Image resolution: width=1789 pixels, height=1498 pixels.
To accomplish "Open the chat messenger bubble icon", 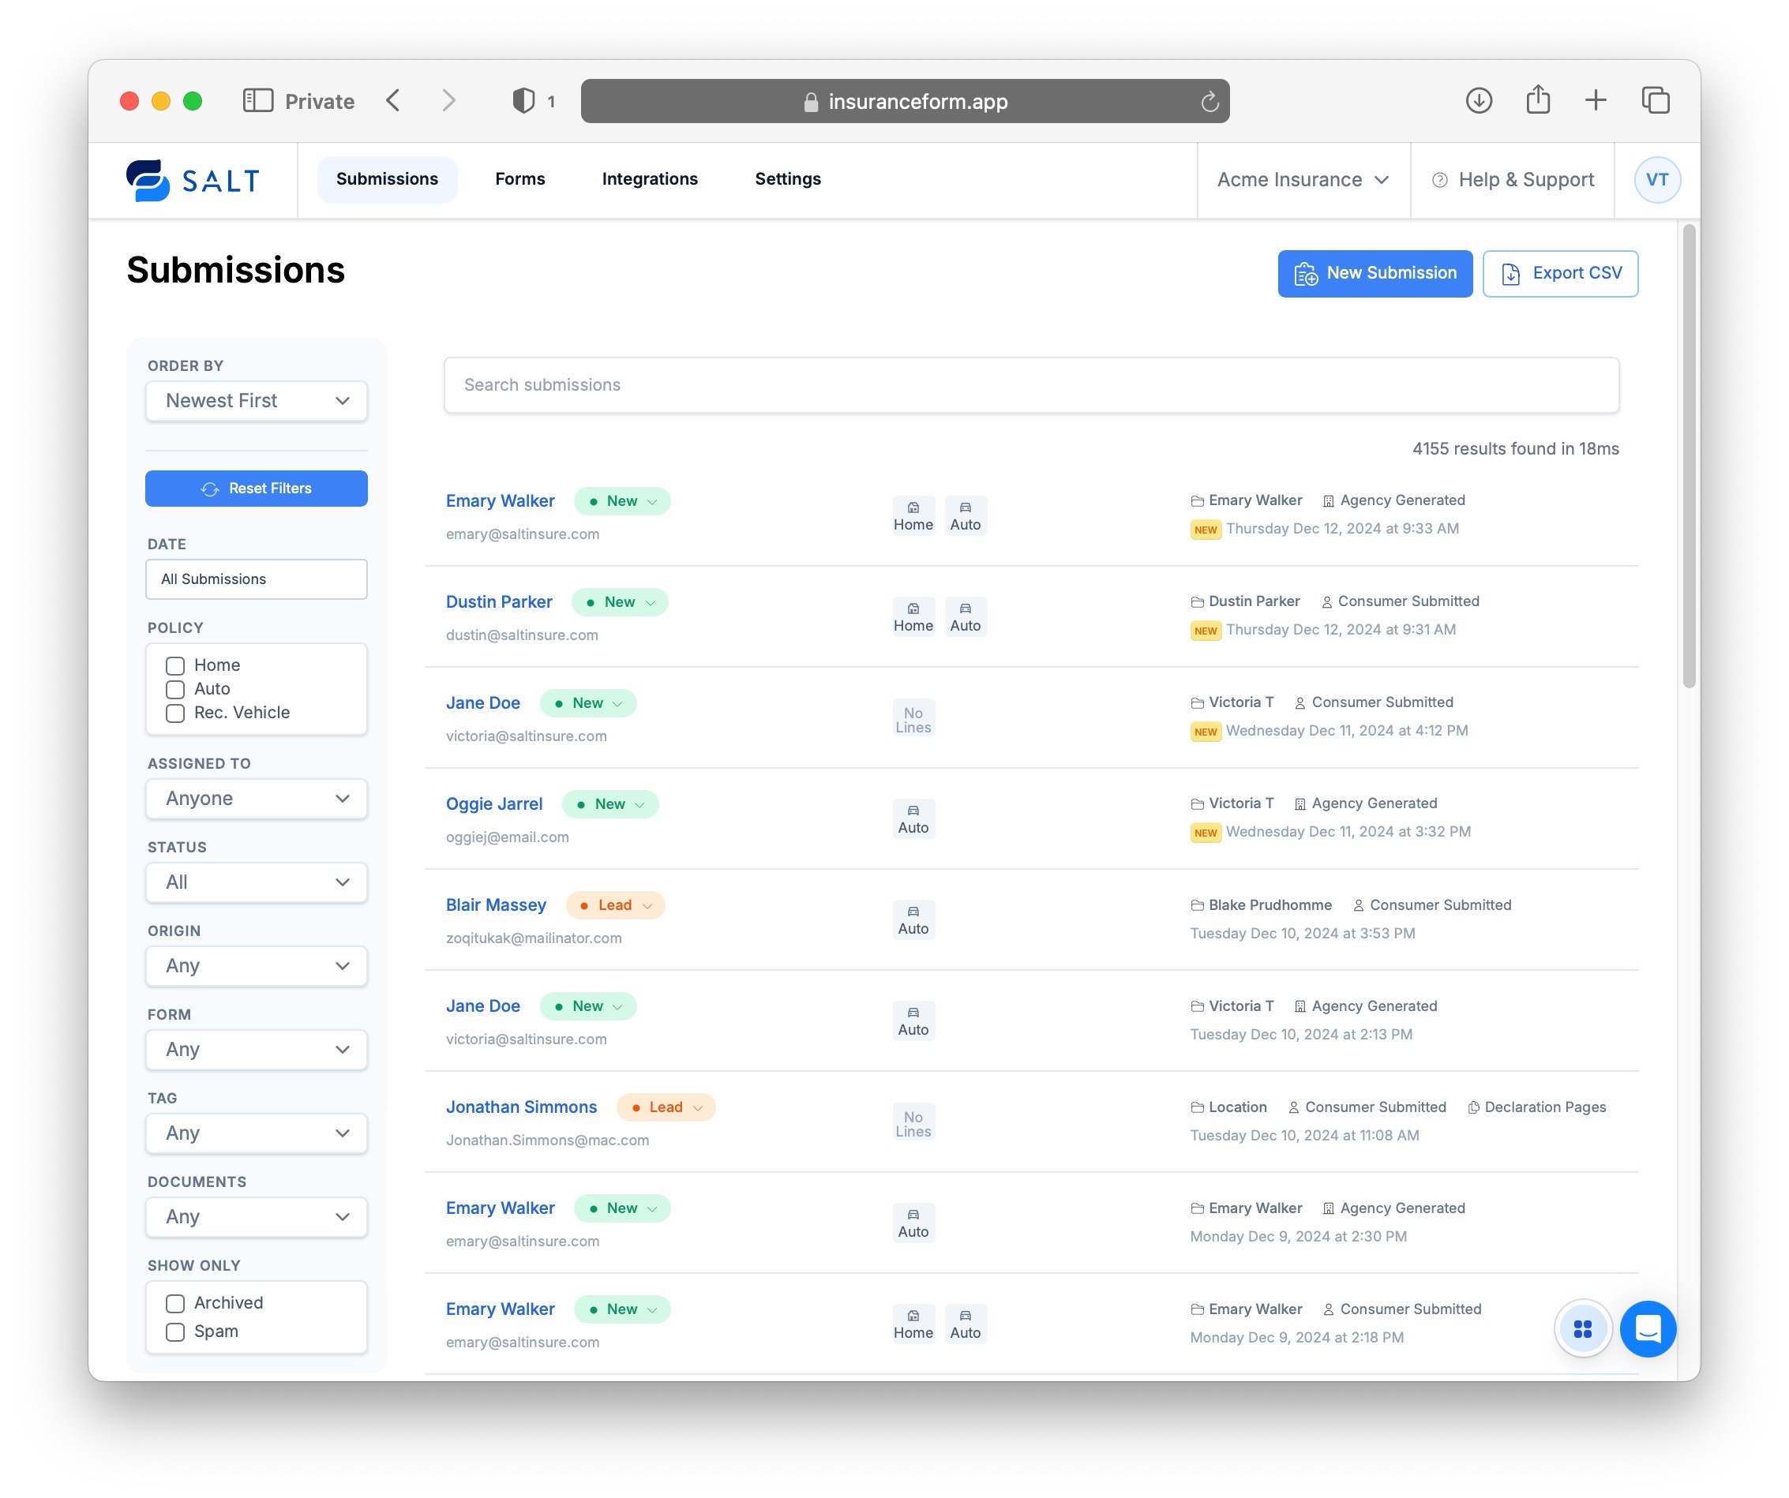I will [x=1647, y=1328].
